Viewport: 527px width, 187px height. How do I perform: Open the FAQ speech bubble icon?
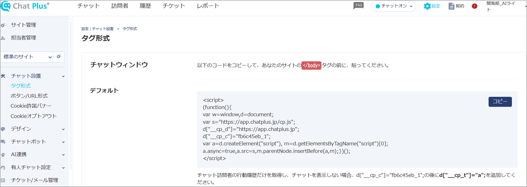click(359, 6)
